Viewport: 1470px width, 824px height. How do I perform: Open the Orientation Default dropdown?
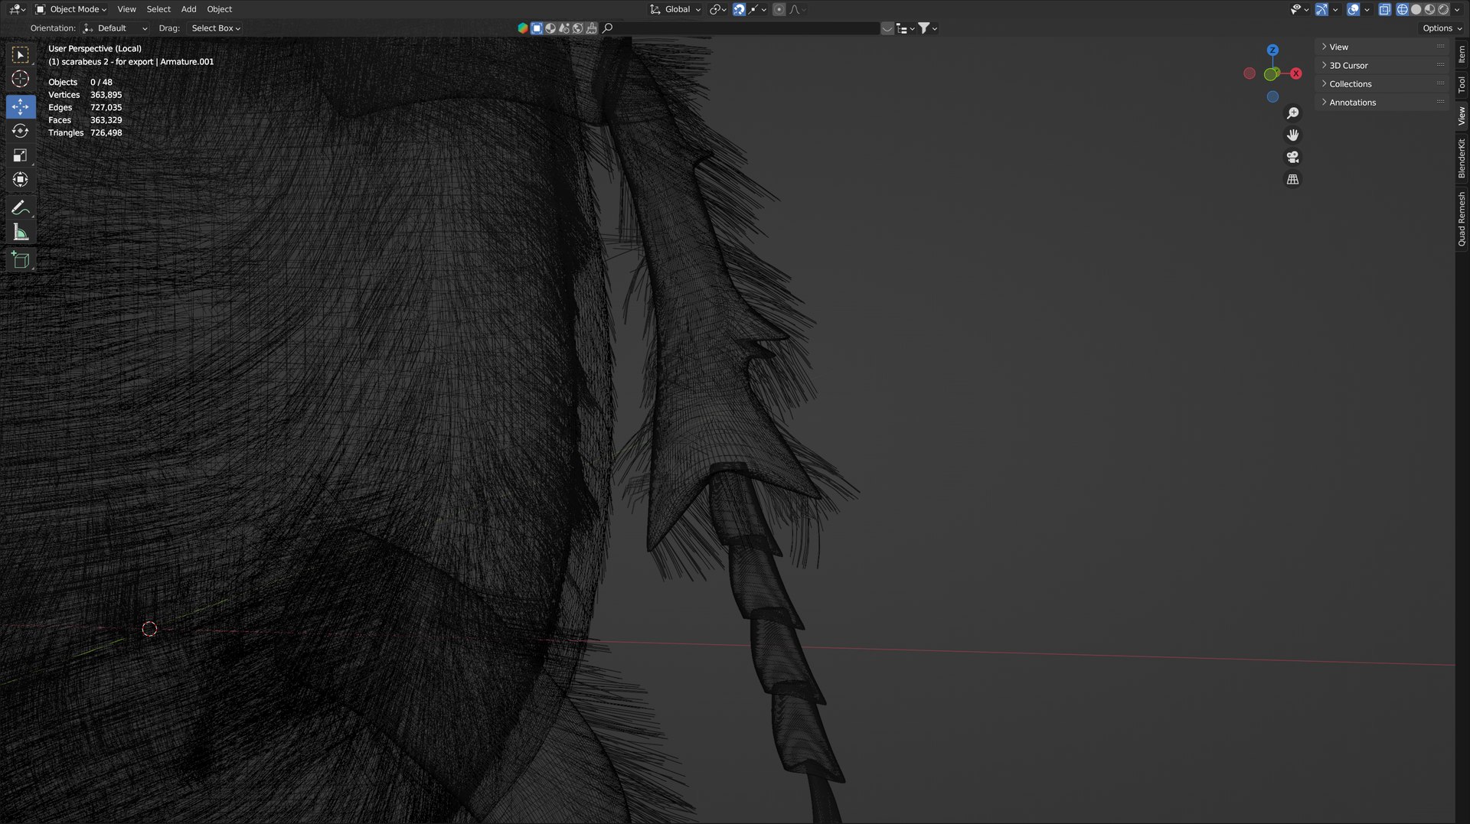click(115, 28)
